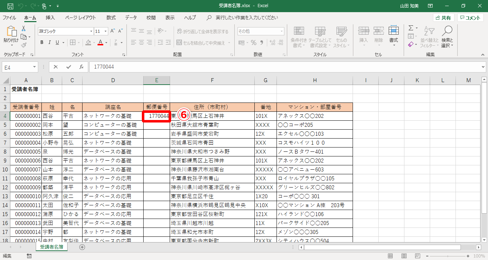
Task: Switch to the ページ レイアウト tab
Action: [80, 17]
